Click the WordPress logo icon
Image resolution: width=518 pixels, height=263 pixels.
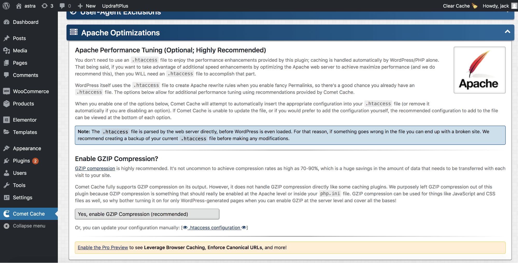coord(6,6)
